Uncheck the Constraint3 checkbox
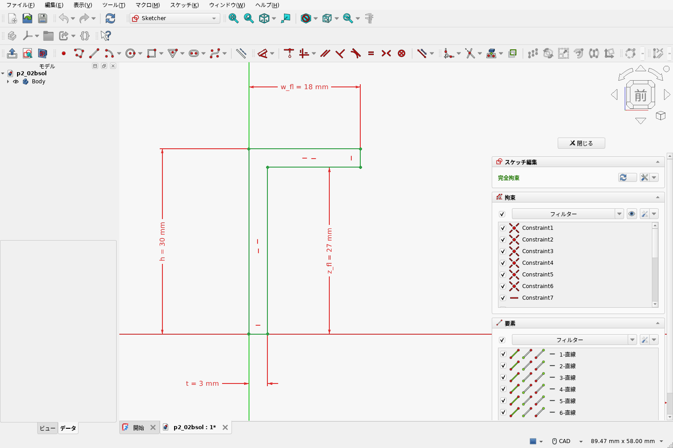 (x=503, y=251)
